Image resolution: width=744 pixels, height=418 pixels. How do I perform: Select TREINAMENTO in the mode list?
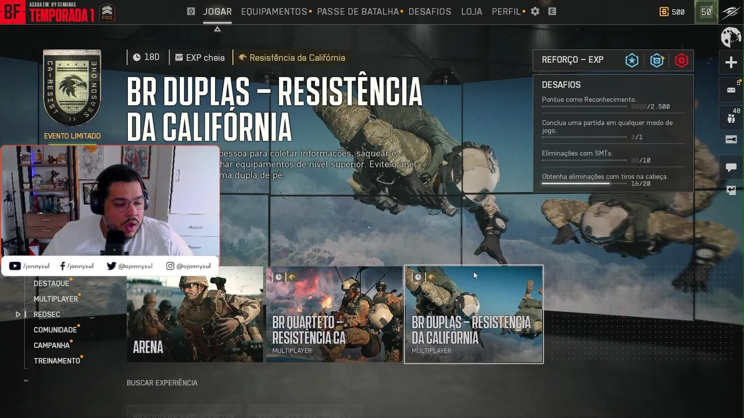point(57,361)
